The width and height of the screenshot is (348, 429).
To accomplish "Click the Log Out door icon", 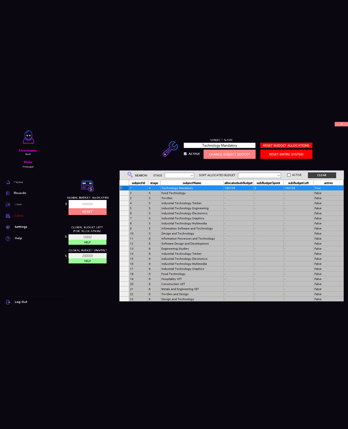I will coord(8,302).
